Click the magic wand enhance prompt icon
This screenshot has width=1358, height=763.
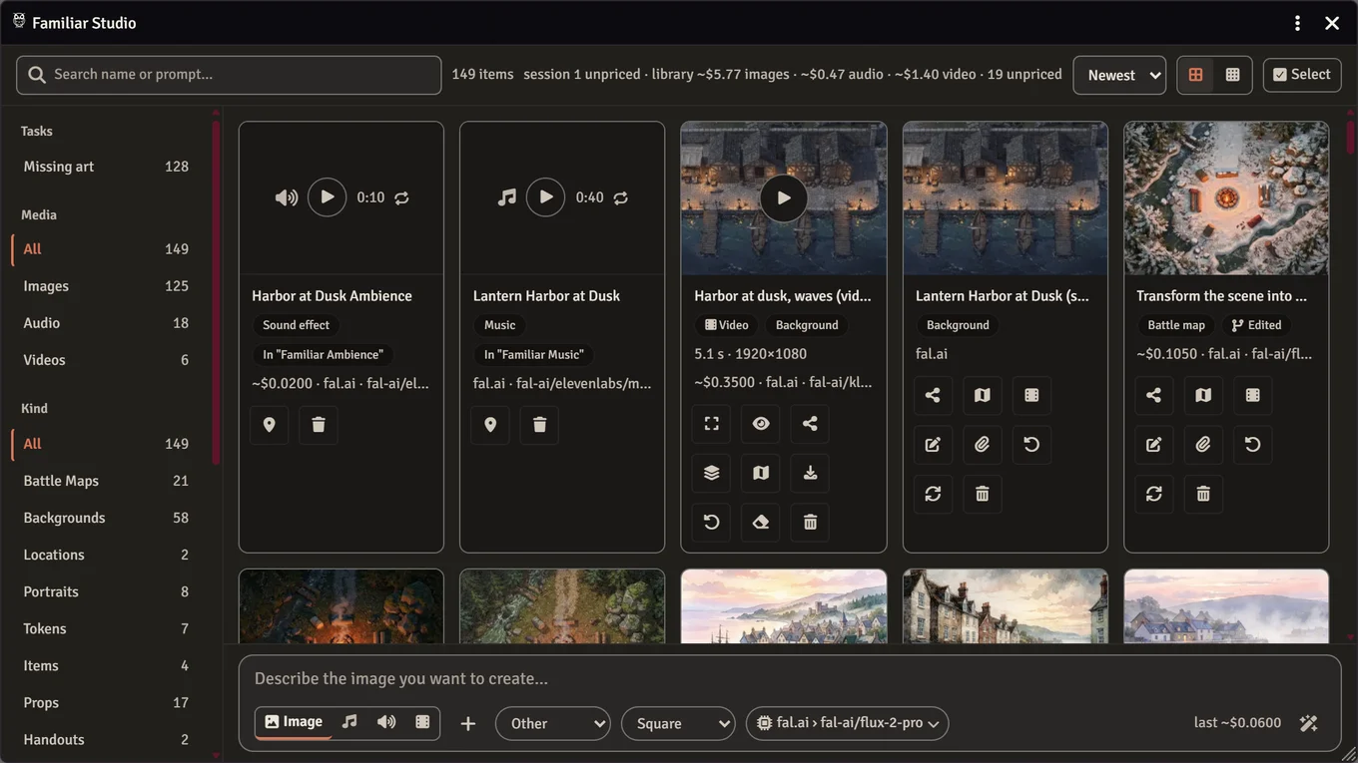(1309, 723)
